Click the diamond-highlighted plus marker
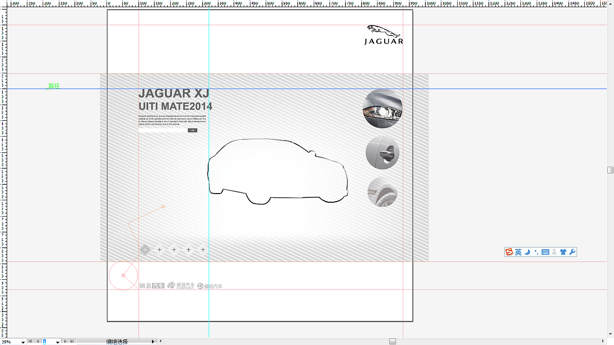614x345 pixels. coord(145,250)
